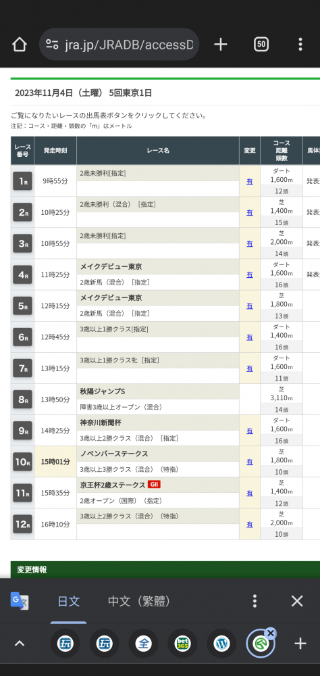
Task: Add new tab to group via plus
Action: pyautogui.click(x=300, y=644)
